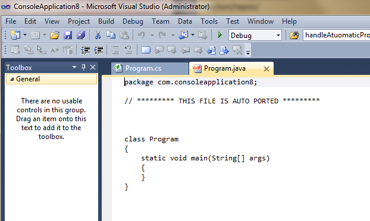Screen dimensions: 370x221
Task: Click the 'package com.consoleapplication8;' code line
Action: tap(191, 82)
